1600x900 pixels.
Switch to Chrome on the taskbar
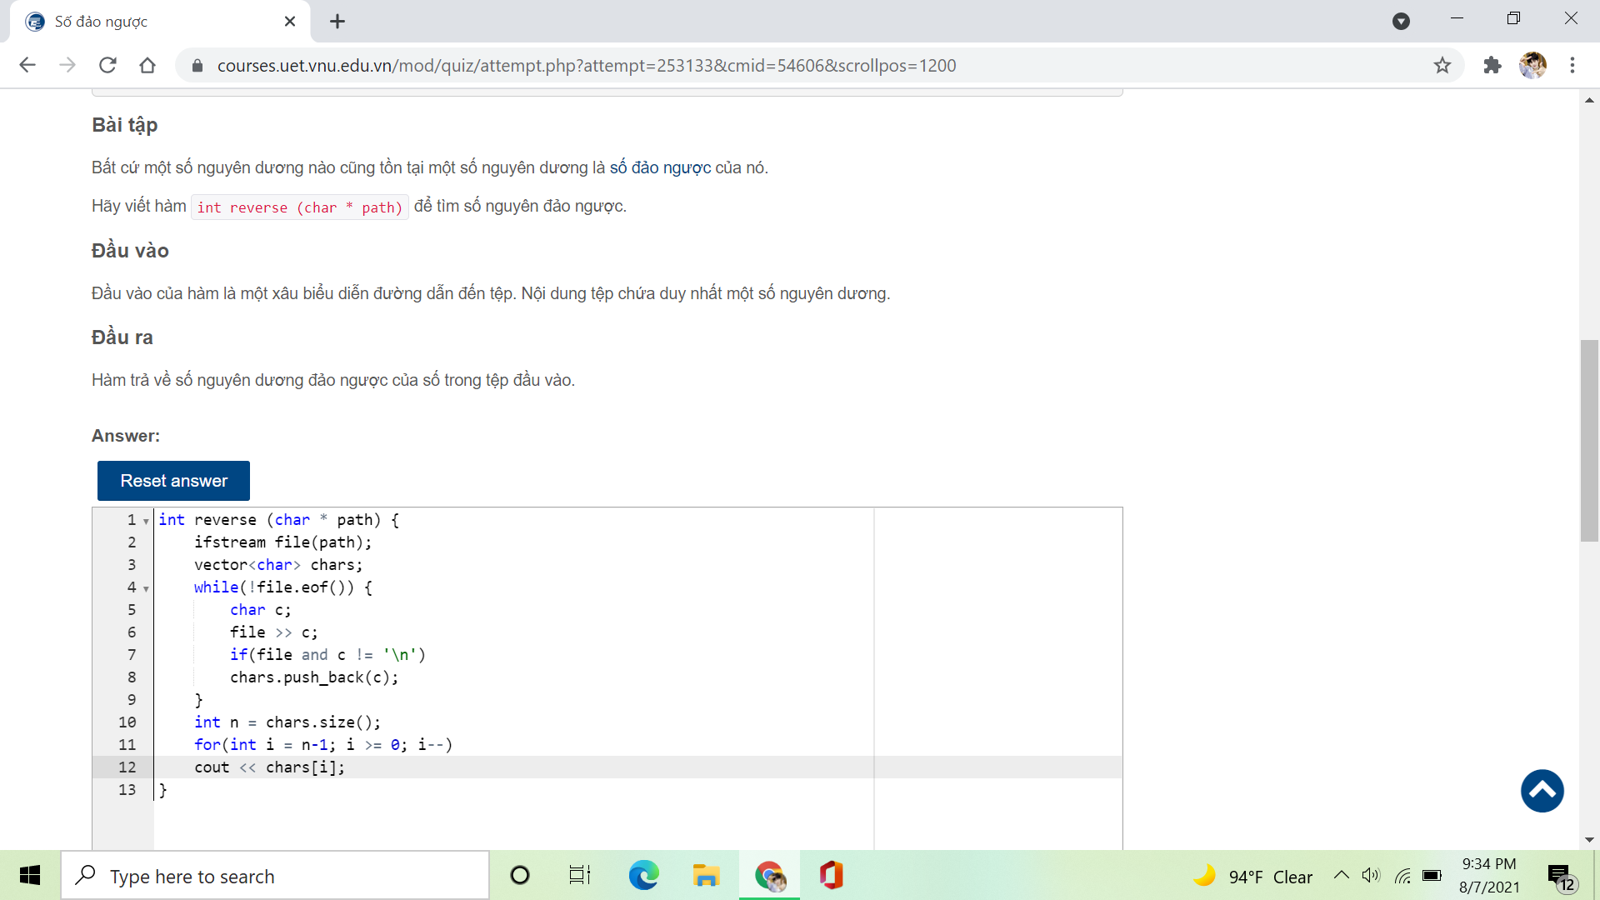click(x=769, y=876)
